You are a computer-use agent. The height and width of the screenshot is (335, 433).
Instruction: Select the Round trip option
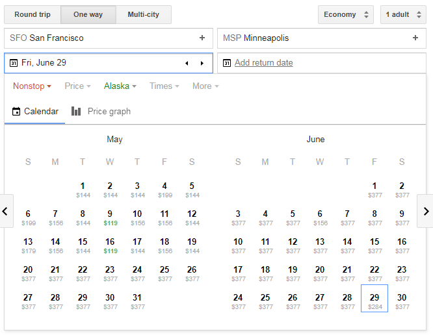point(33,14)
